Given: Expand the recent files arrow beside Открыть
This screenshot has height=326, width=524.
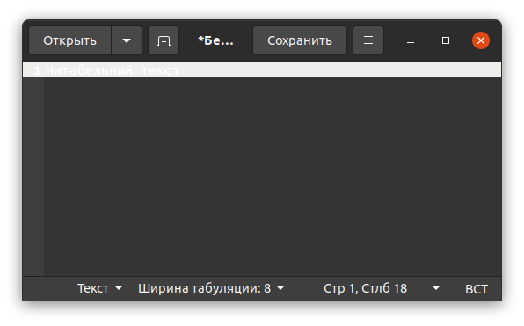Looking at the screenshot, I should pos(127,40).
